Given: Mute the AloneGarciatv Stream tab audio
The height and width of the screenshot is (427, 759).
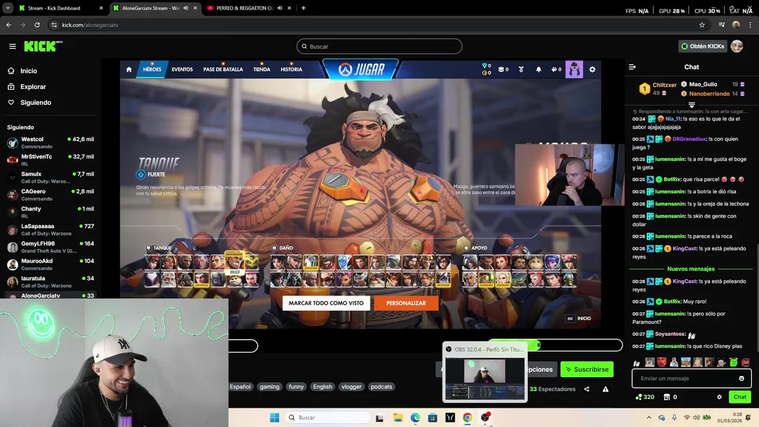Looking at the screenshot, I should point(186,8).
